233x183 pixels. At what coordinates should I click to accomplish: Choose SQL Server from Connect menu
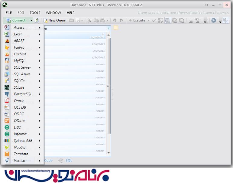[24, 67]
